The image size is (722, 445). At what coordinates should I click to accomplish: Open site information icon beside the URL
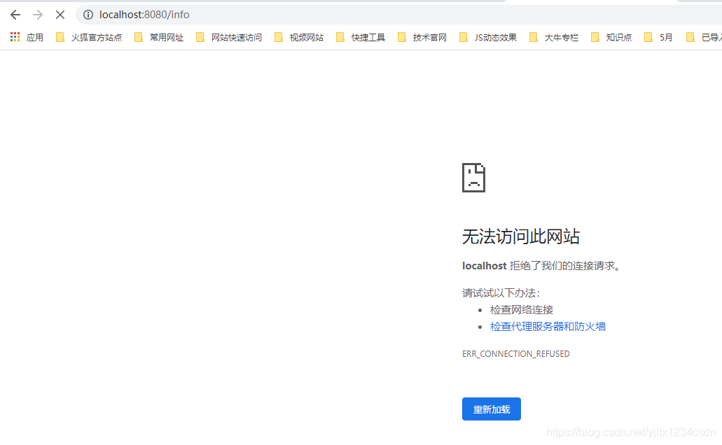88,15
